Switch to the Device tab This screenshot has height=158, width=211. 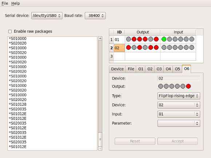pos(117,69)
